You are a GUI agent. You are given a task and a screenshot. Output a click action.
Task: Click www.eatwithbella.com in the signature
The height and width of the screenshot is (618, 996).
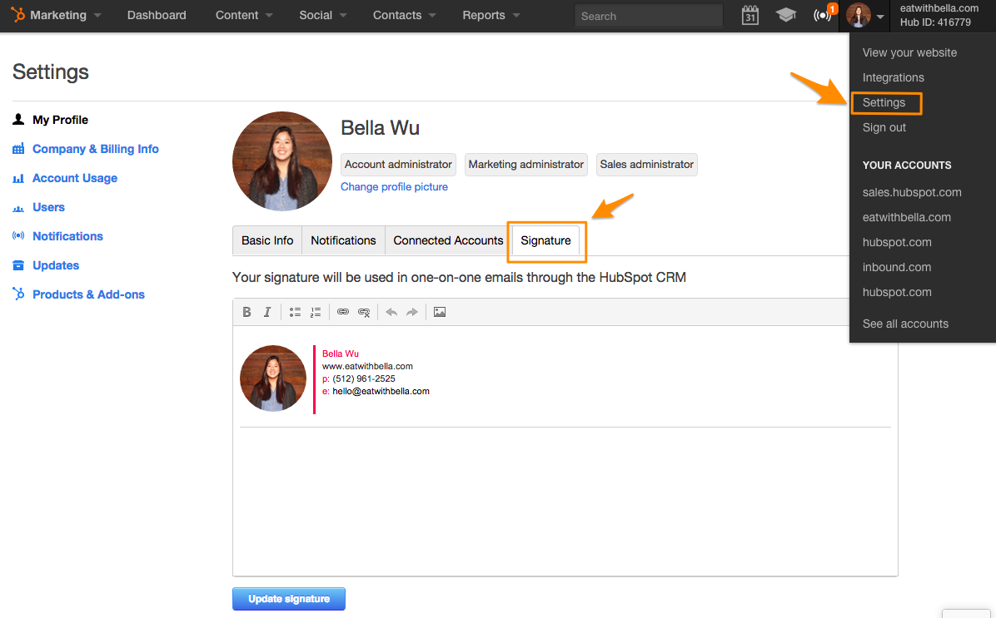point(367,366)
